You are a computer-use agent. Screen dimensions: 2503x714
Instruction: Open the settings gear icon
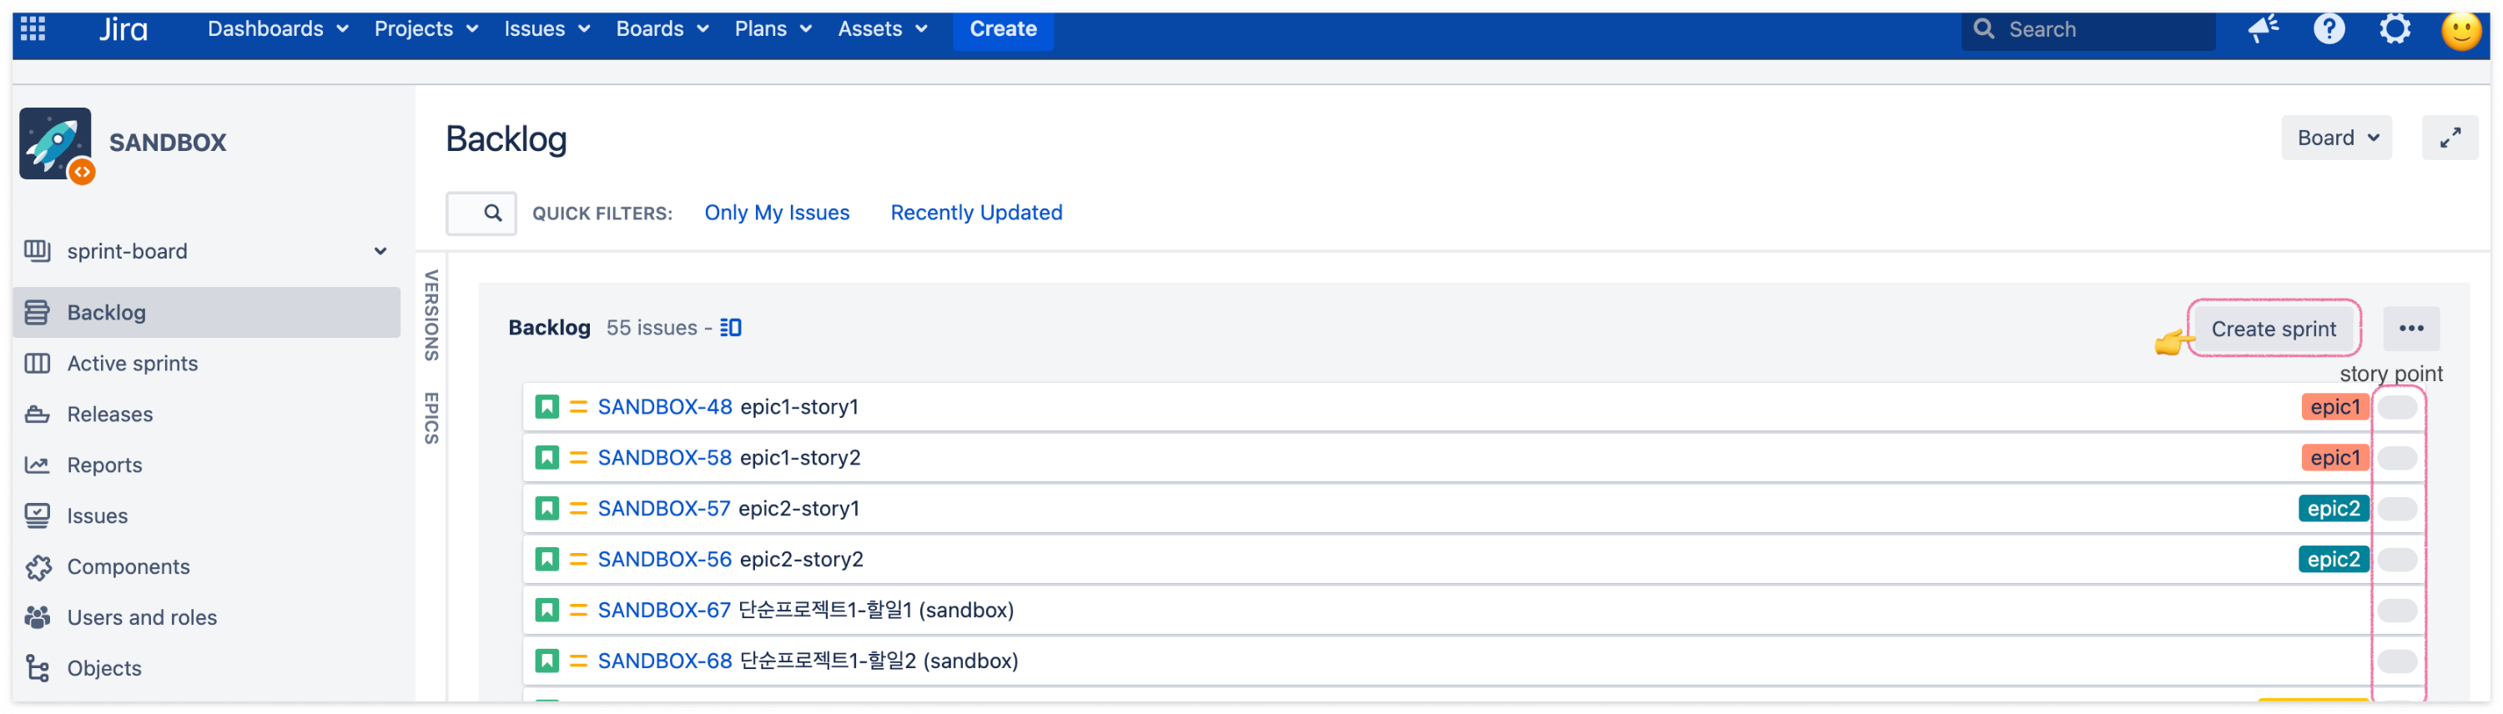tap(2395, 29)
